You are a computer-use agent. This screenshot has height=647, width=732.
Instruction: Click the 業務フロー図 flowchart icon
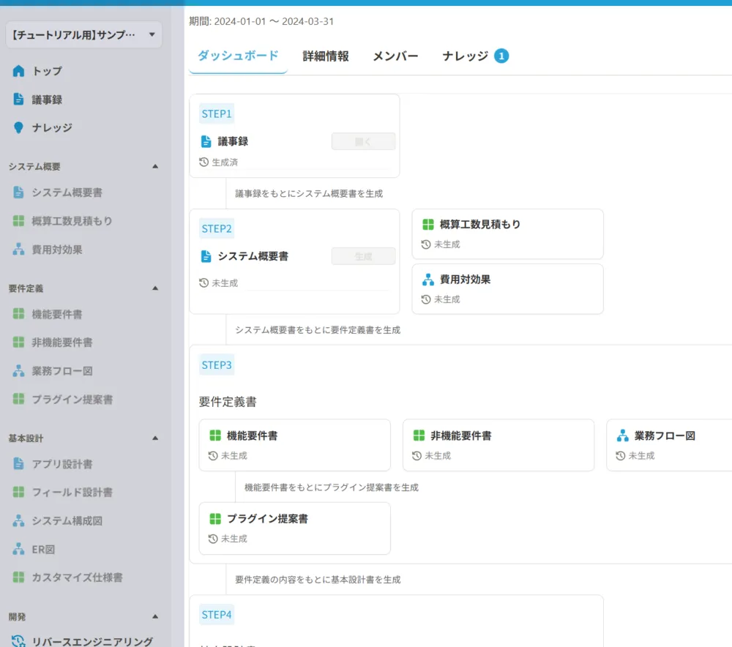click(18, 371)
